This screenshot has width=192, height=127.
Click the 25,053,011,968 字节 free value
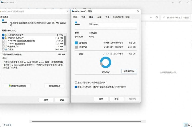tap(114, 47)
